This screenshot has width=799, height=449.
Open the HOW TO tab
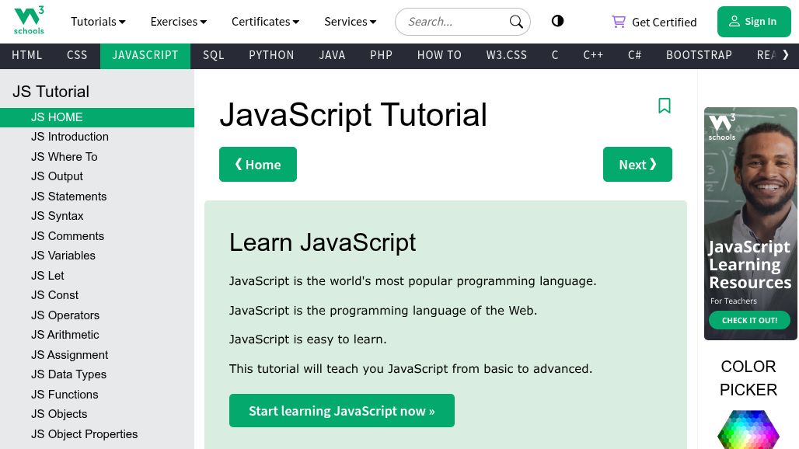[x=439, y=55]
